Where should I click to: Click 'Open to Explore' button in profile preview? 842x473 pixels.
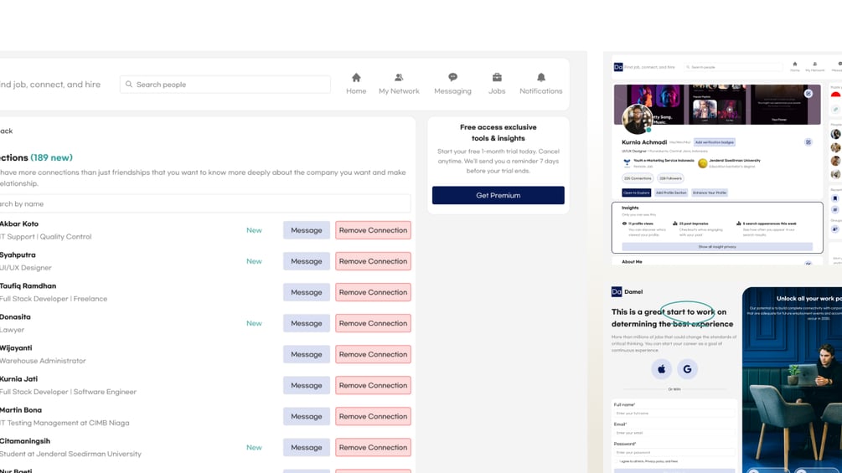tap(637, 193)
